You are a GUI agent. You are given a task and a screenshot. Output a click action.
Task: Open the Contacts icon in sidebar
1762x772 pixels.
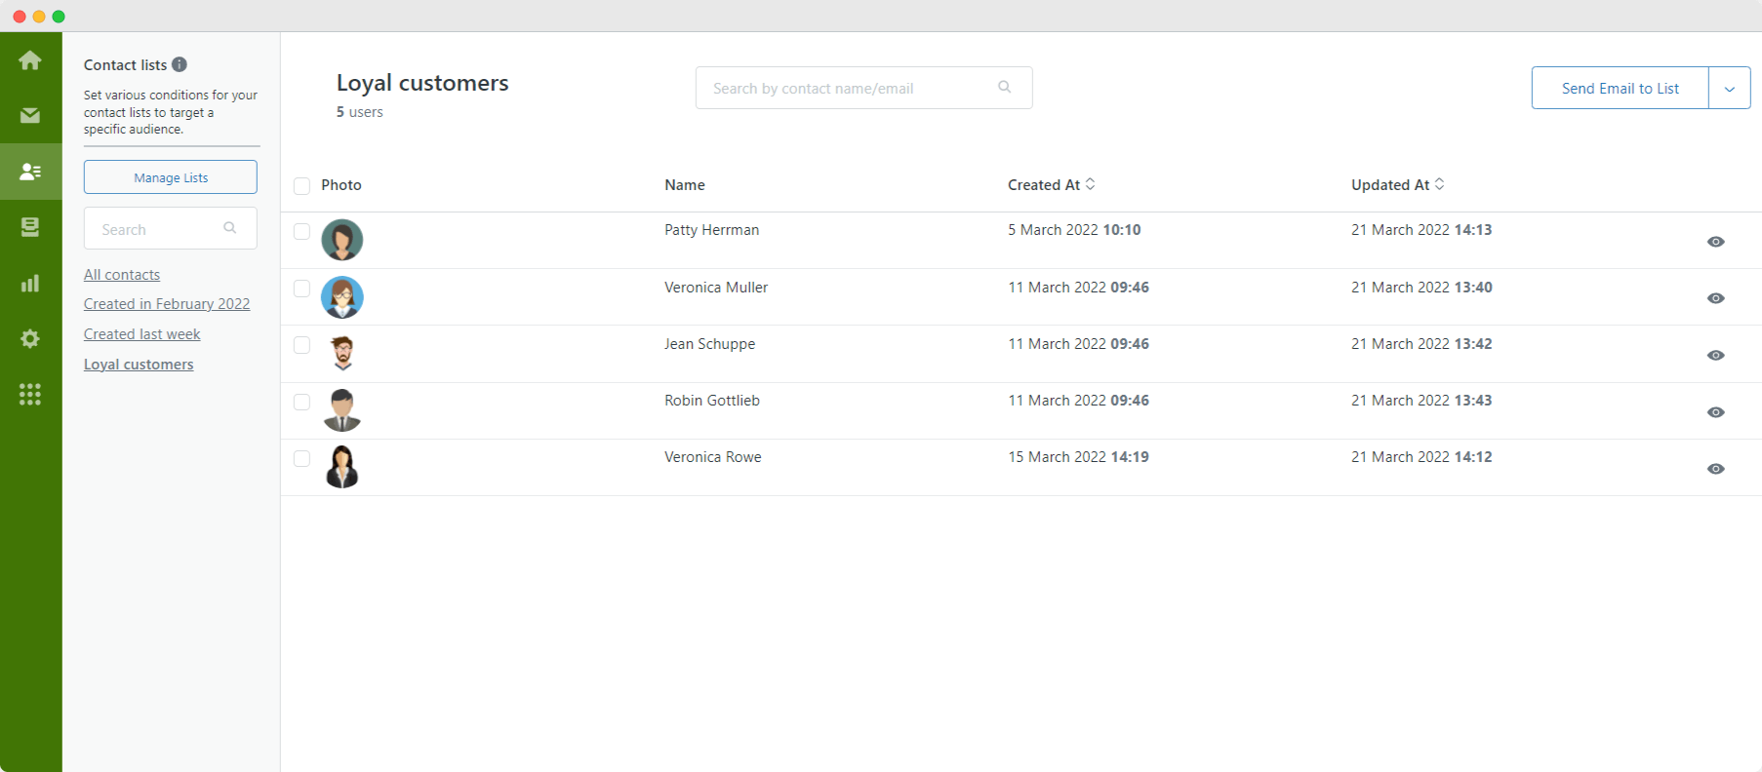point(30,172)
